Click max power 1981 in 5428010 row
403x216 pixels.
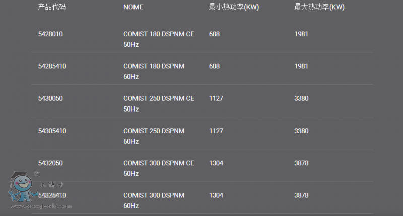pos(301,34)
